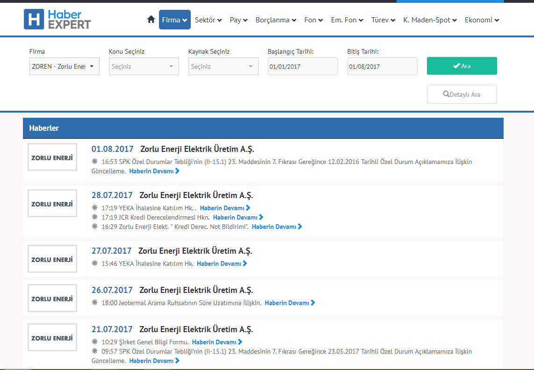This screenshot has width=534, height=370.
Task: Click the 10:29 Şirket Genel Bilgi Formu text
Action: (145, 342)
